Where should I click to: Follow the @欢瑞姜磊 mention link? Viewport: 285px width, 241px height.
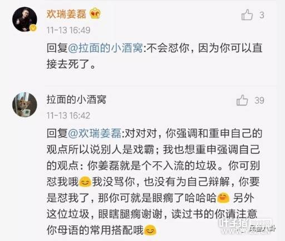[95, 133]
